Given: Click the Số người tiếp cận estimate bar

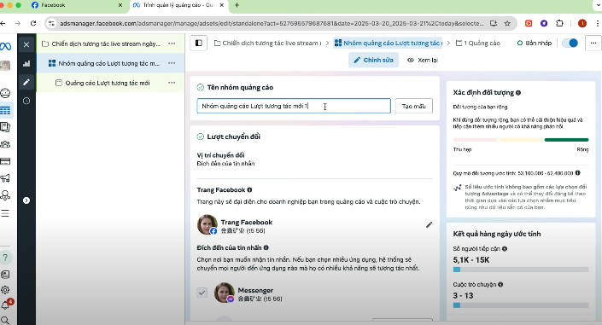Looking at the screenshot, I should tap(521, 270).
